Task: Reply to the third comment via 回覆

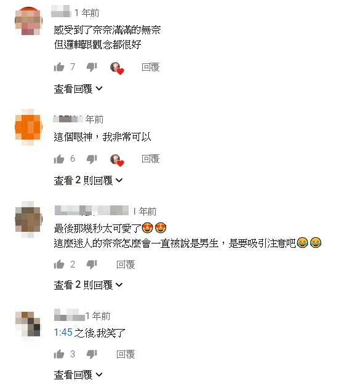Action: [126, 264]
